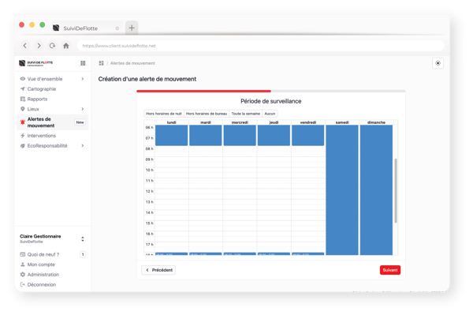Click the 09 h row label

[149, 159]
